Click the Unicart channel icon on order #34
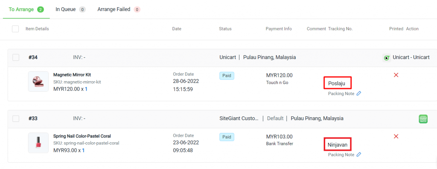The height and width of the screenshot is (169, 437). pyautogui.click(x=386, y=58)
